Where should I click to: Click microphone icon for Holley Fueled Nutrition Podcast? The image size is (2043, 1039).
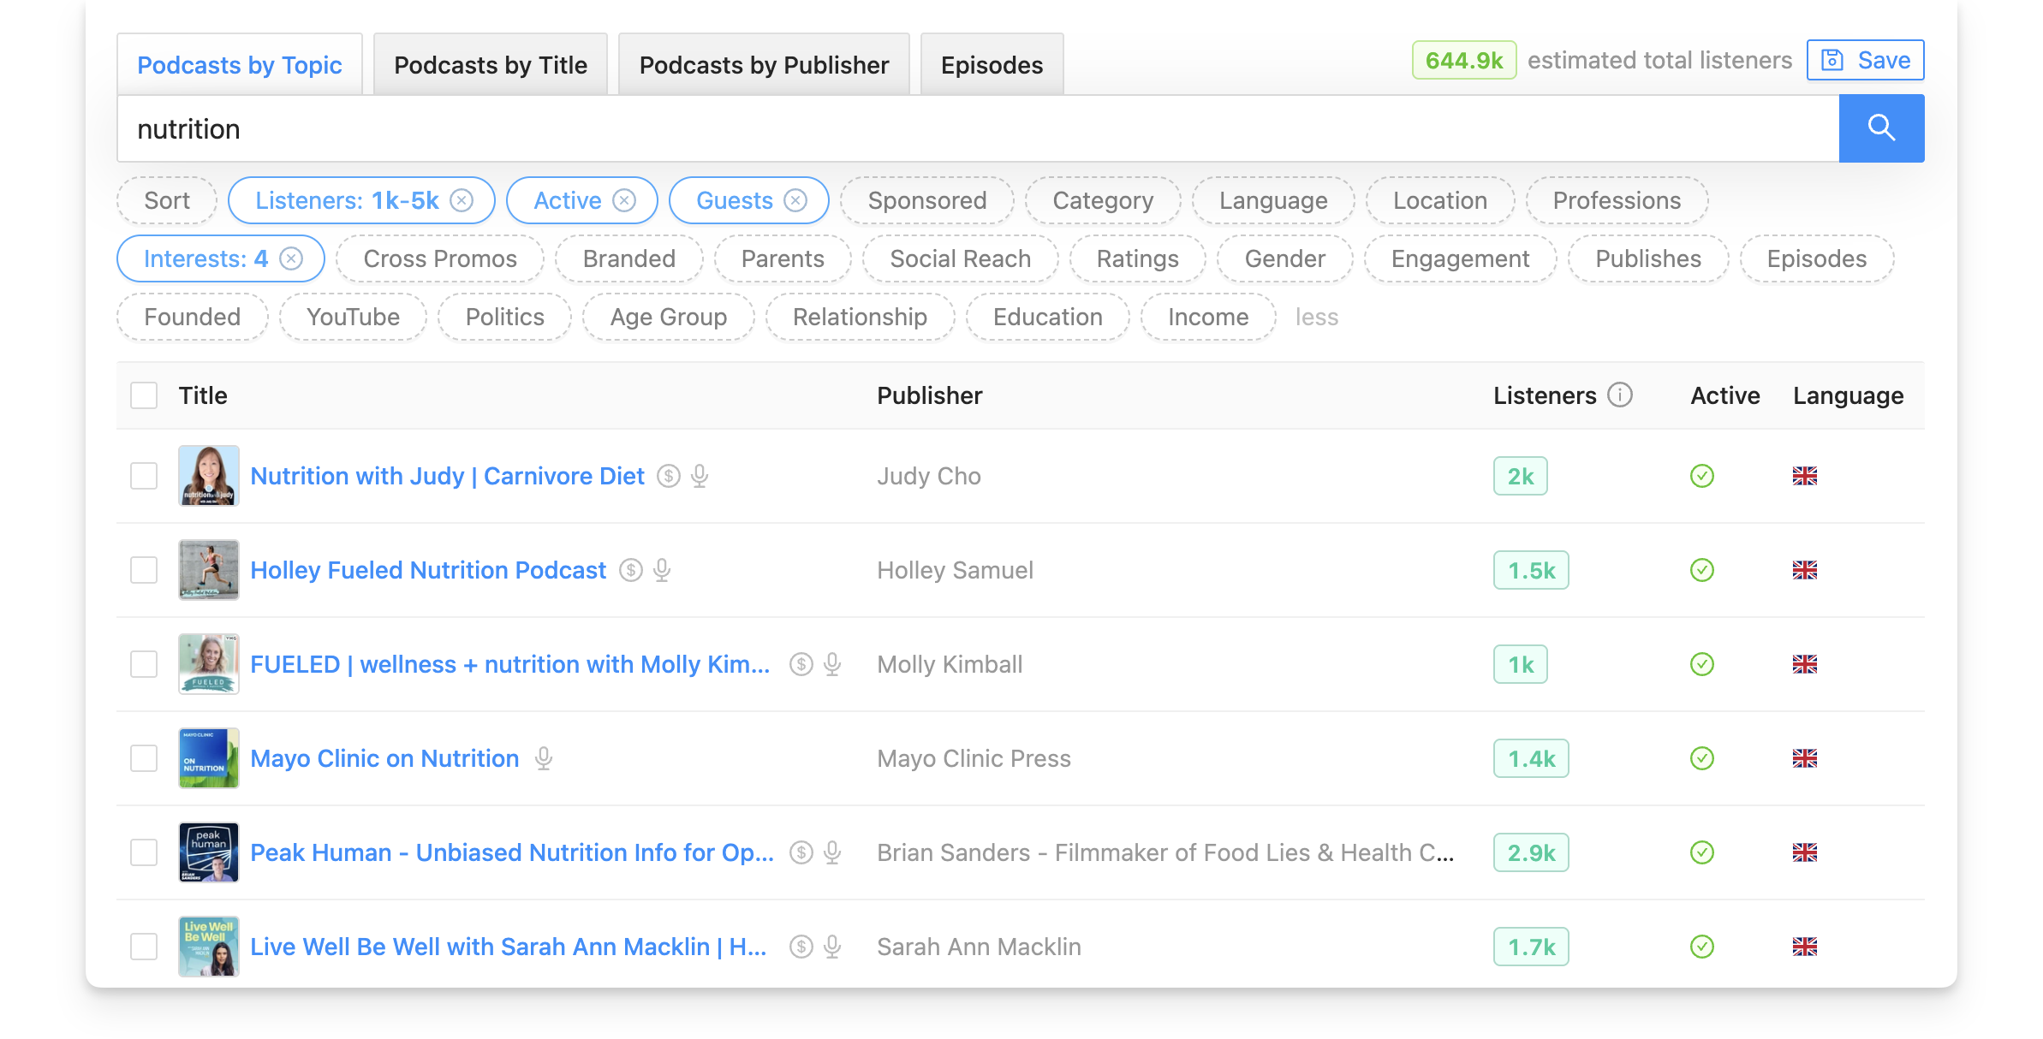pos(662,570)
